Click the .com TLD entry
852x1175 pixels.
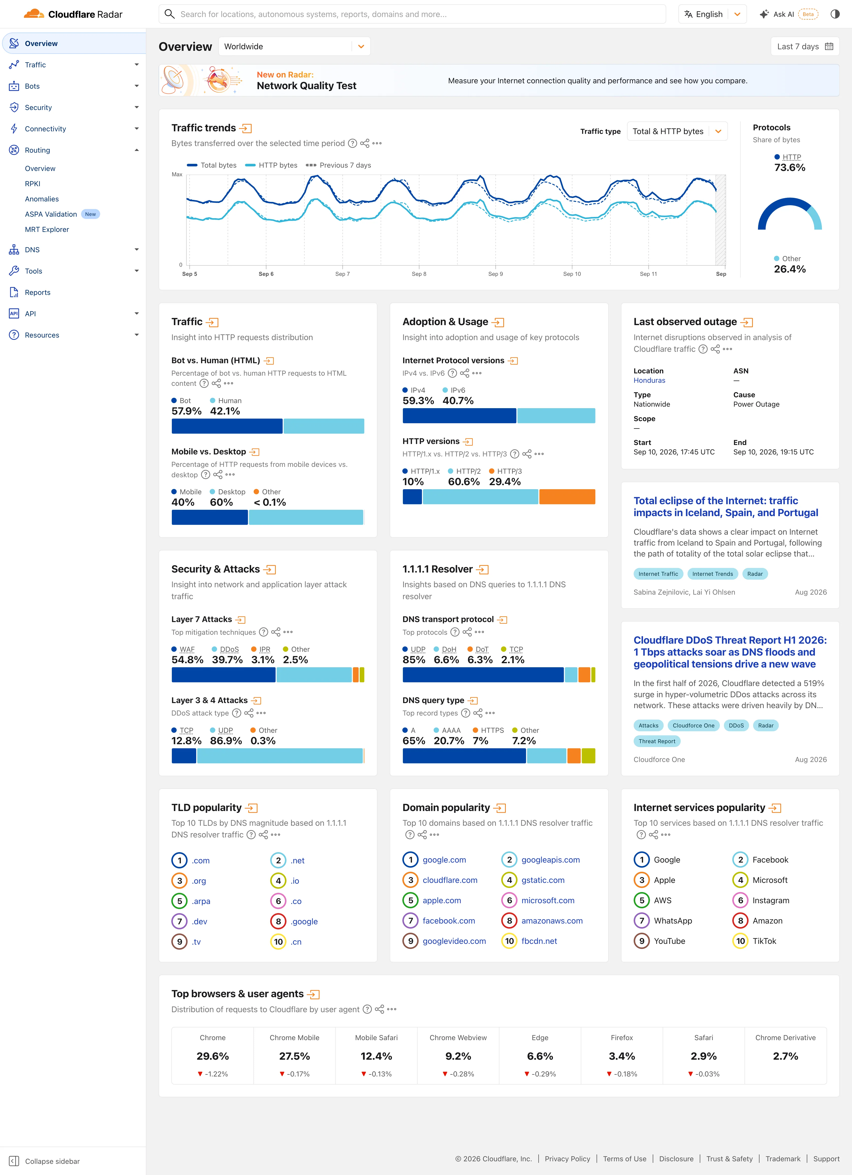[201, 861]
